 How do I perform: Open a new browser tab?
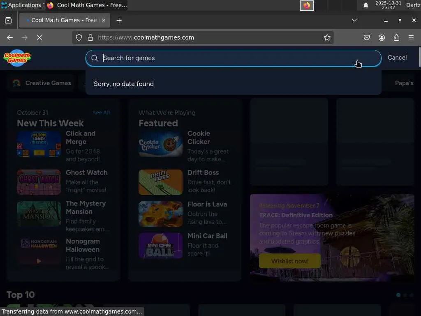tap(119, 21)
